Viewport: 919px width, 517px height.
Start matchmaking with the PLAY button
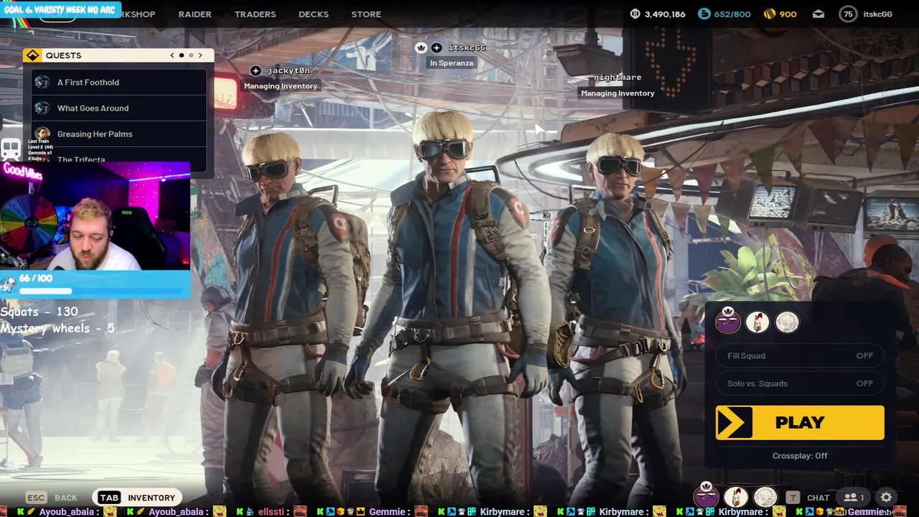click(x=800, y=422)
